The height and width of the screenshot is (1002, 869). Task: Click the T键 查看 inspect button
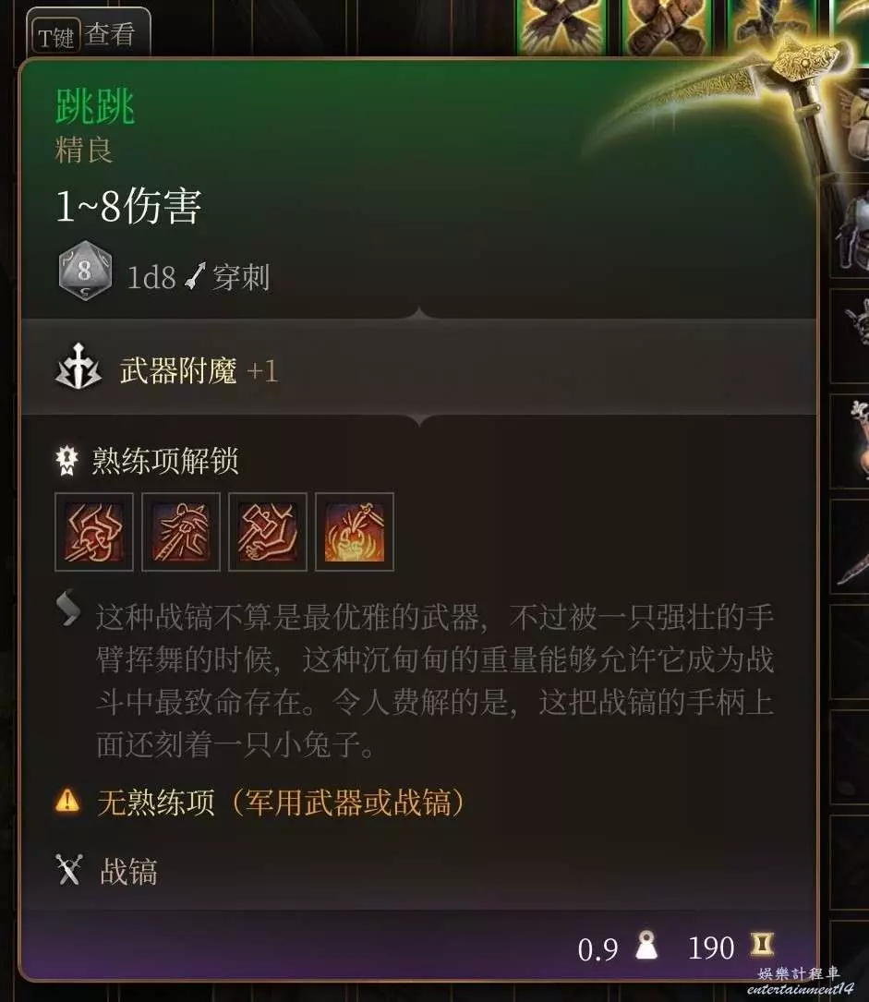coord(88,34)
